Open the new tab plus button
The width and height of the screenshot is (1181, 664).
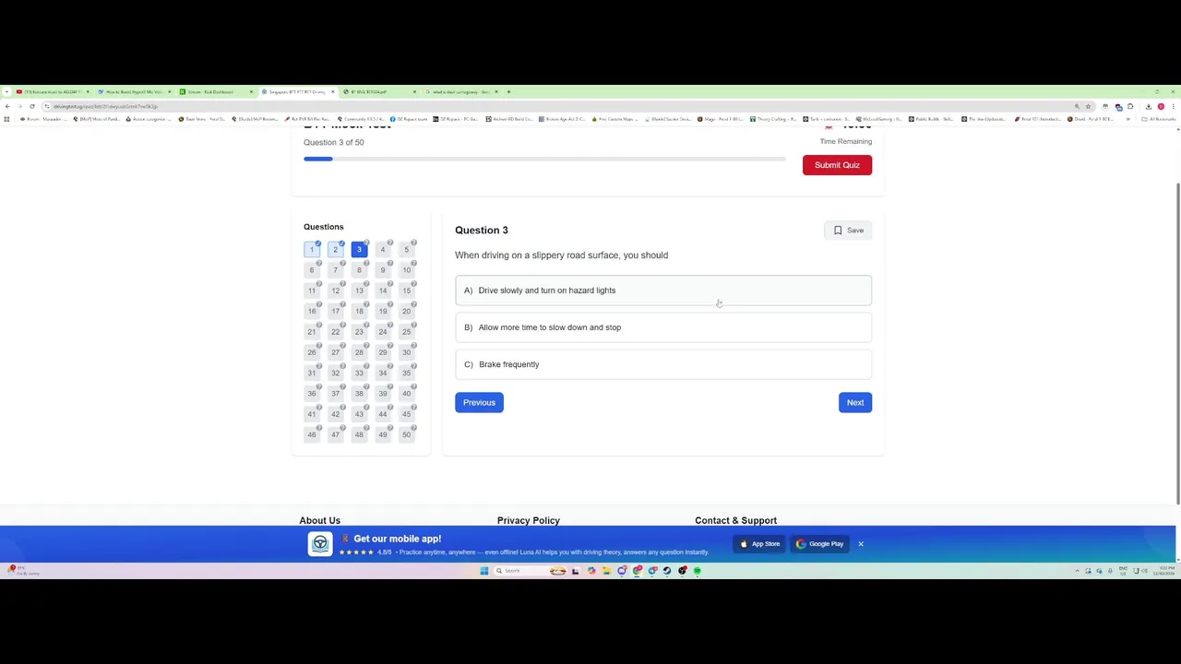pos(508,92)
